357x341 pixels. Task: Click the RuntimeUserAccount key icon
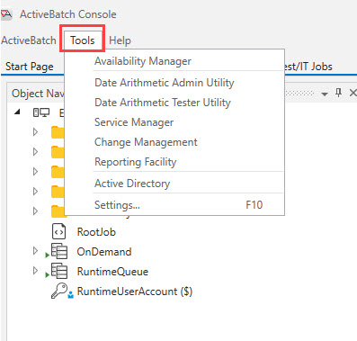[59, 291]
